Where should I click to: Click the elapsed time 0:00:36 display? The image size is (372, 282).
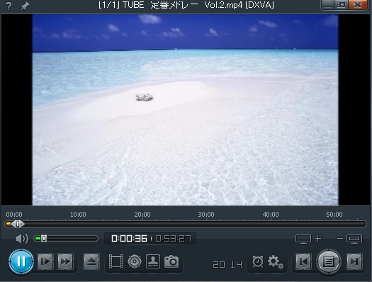[129, 238]
